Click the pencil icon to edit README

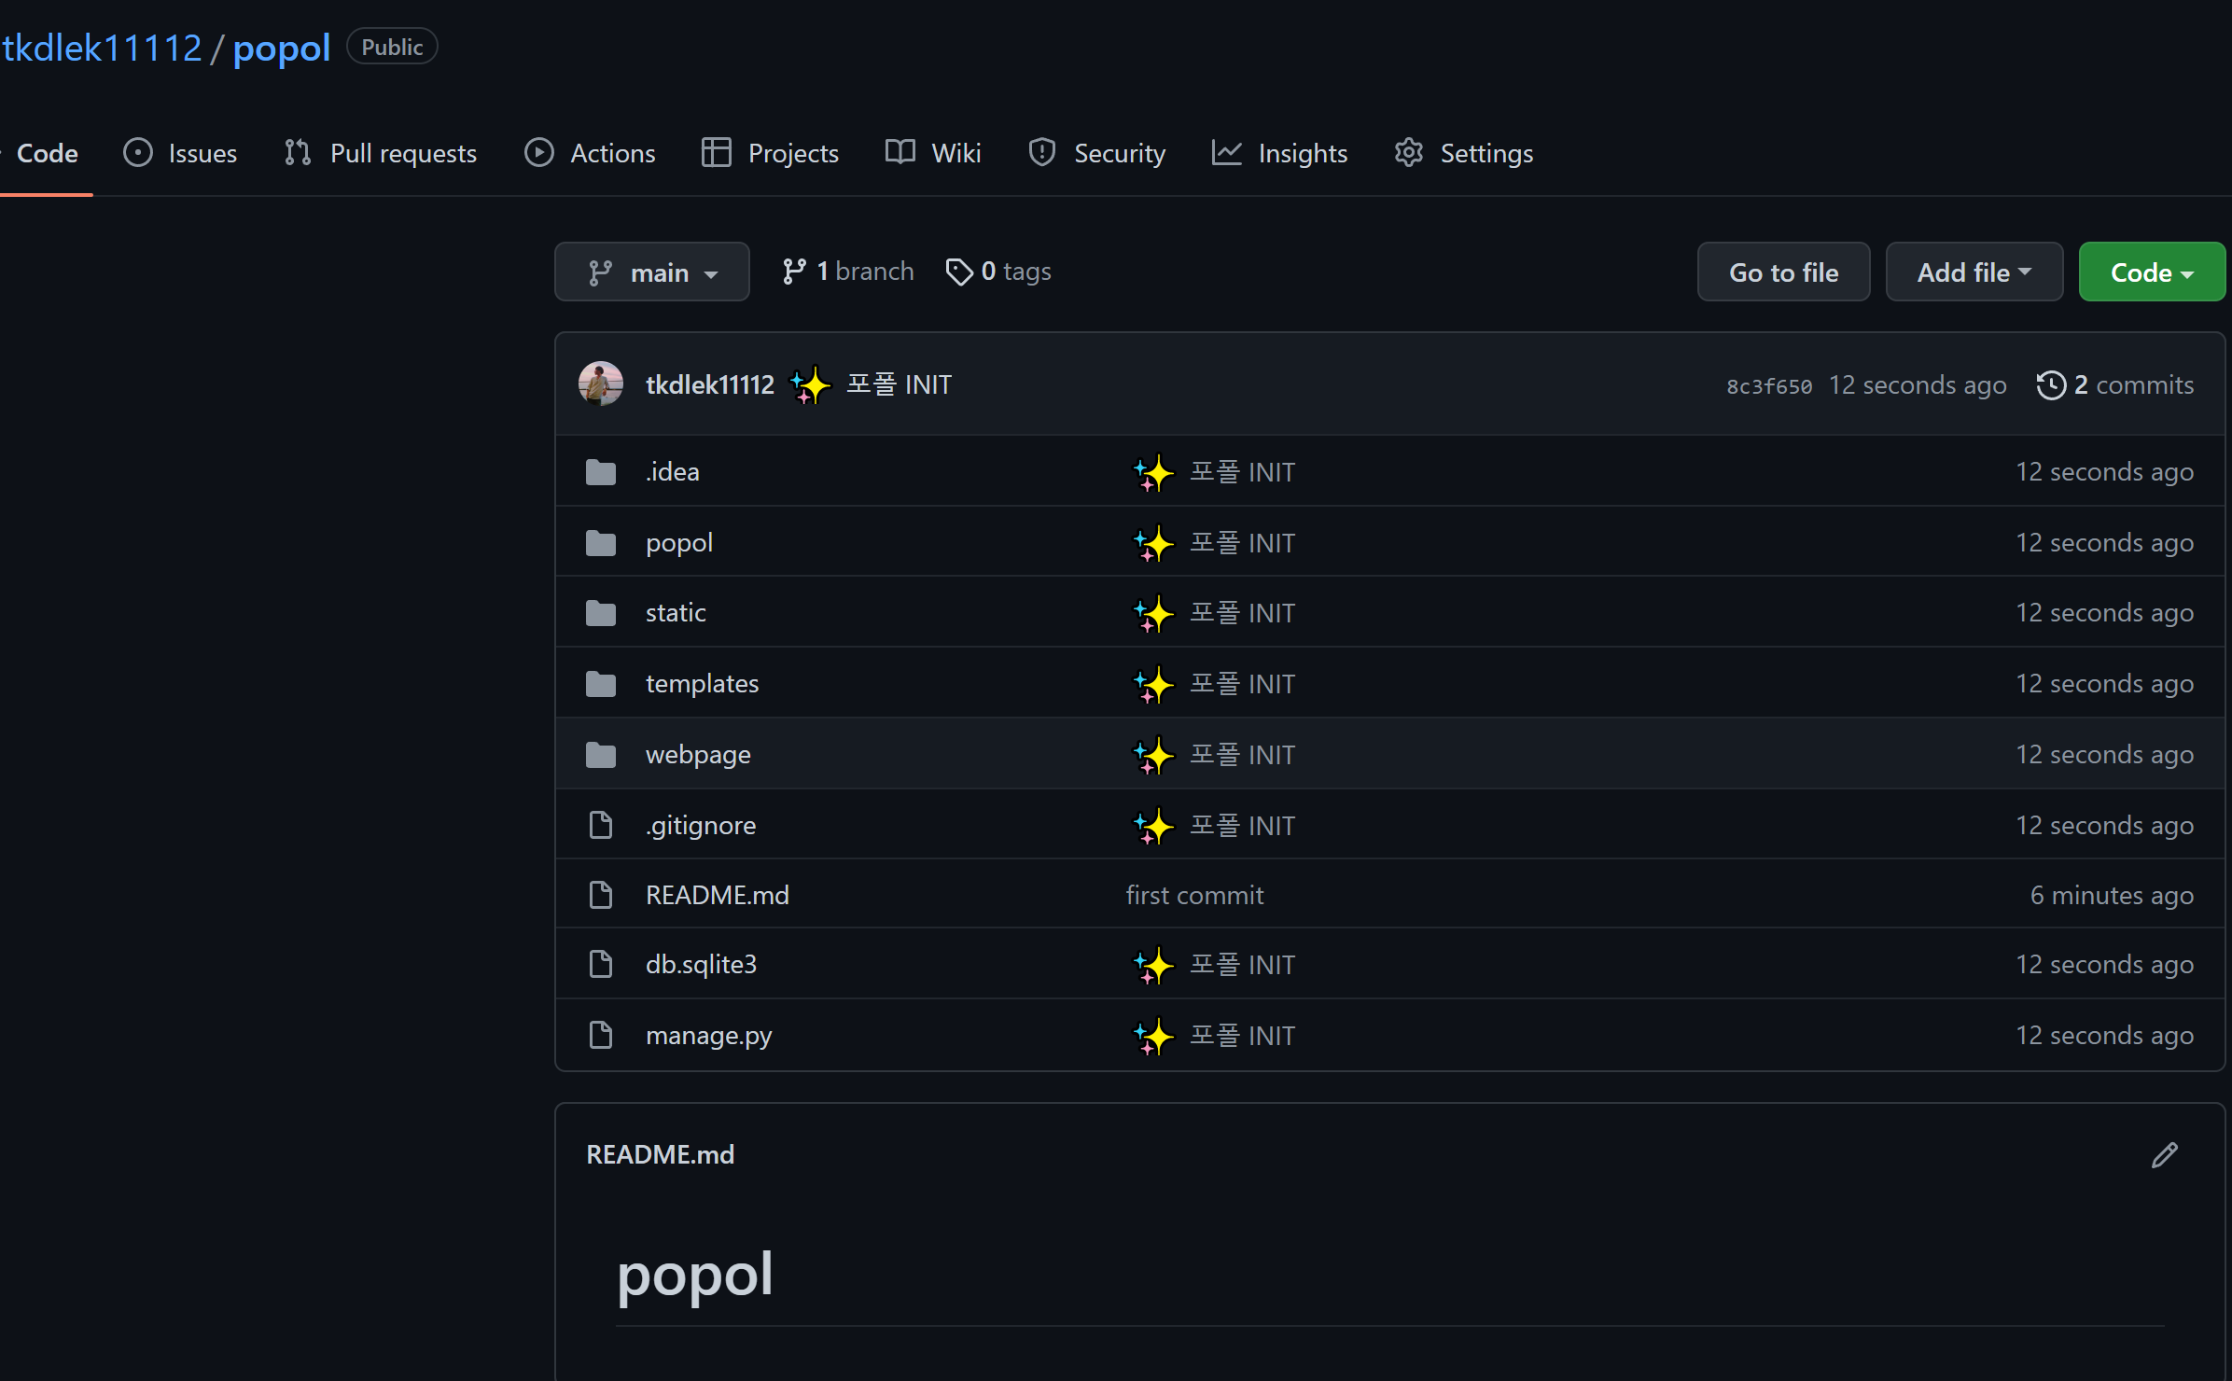(2165, 1155)
